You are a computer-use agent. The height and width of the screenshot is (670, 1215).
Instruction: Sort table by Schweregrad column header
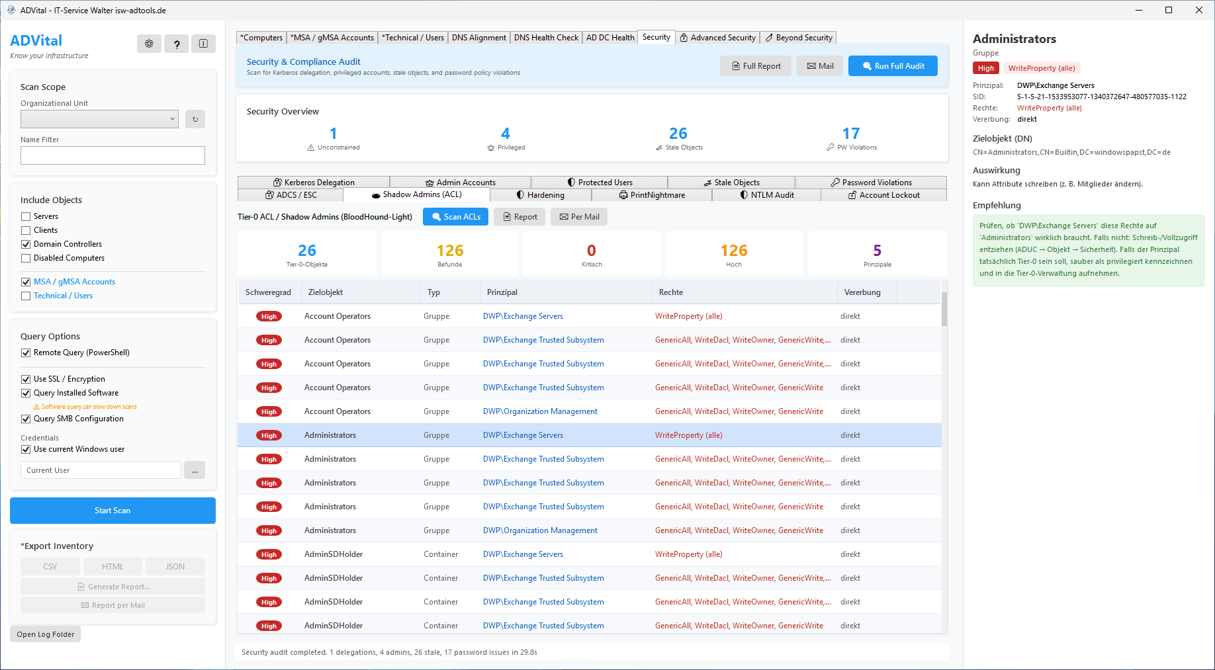pyautogui.click(x=268, y=292)
